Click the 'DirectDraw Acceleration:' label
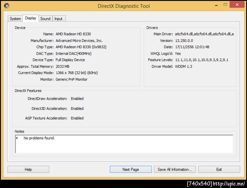The height and width of the screenshot is (188, 247). 47,99
